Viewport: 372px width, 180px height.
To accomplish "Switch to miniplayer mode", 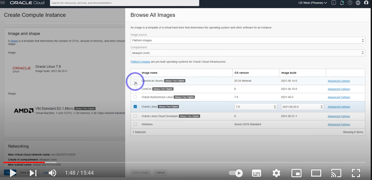I will tap(296, 173).
